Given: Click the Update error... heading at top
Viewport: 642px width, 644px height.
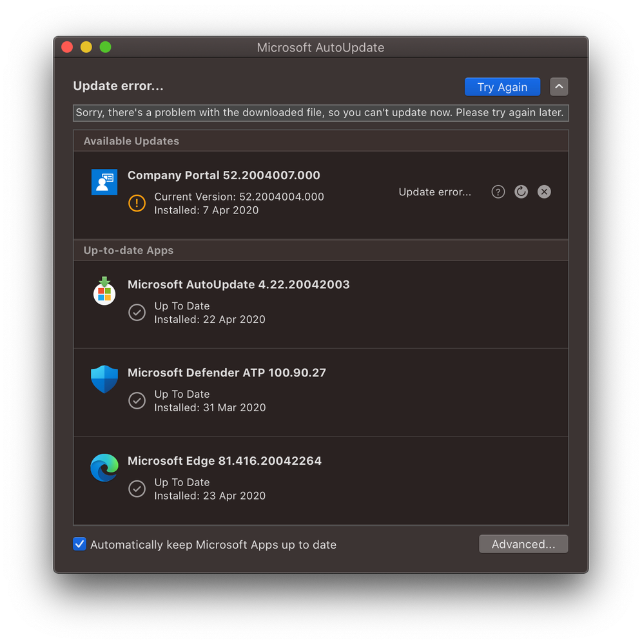Looking at the screenshot, I should (x=119, y=86).
